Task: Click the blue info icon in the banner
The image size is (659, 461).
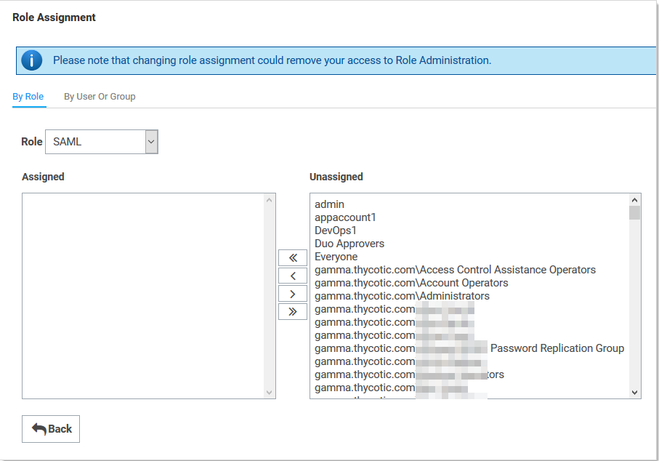Action: pyautogui.click(x=32, y=60)
